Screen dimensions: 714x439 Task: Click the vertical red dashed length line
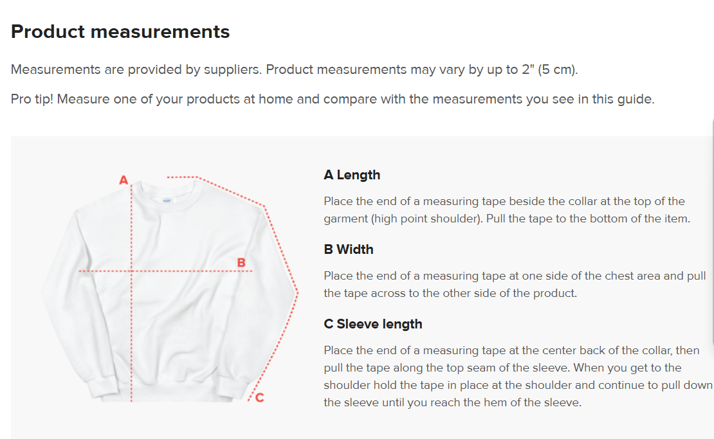point(132,321)
